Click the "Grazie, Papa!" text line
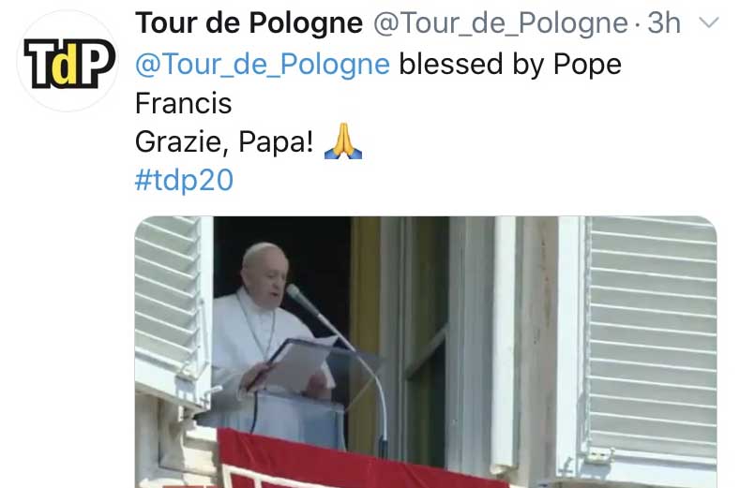This screenshot has width=755, height=488. click(224, 142)
